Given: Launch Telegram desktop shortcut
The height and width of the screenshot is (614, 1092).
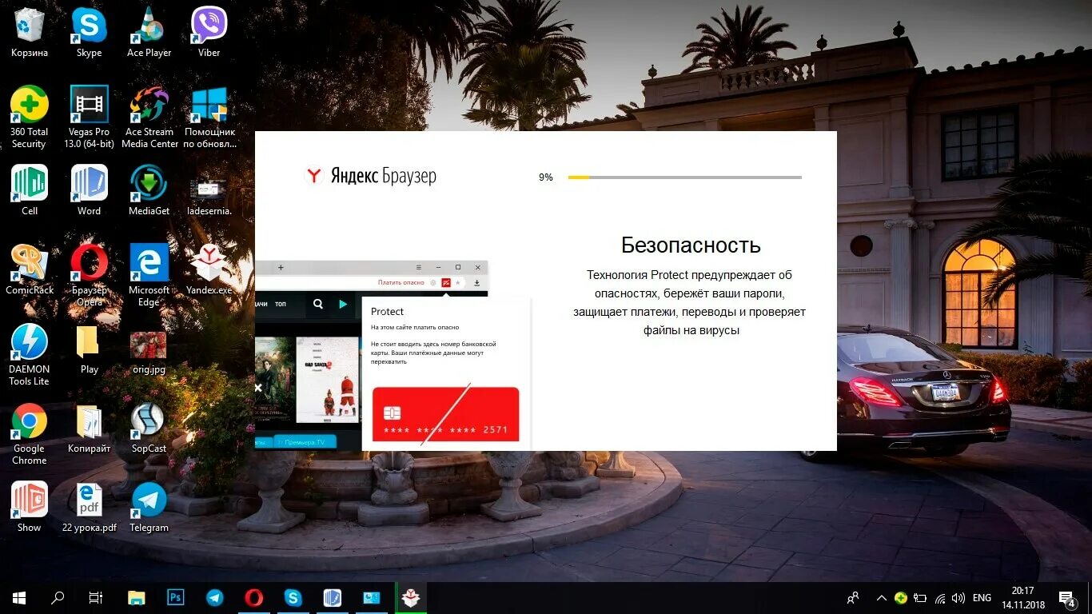Looking at the screenshot, I should tap(149, 507).
